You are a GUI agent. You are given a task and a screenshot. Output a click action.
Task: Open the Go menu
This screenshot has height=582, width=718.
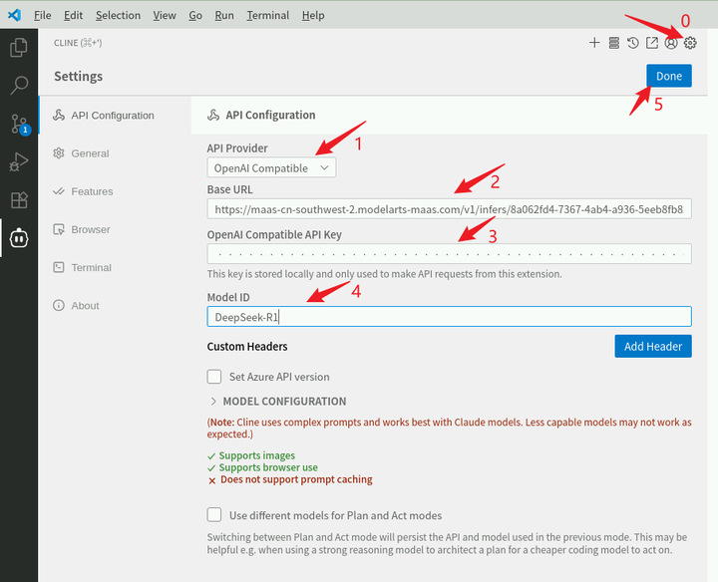(195, 15)
